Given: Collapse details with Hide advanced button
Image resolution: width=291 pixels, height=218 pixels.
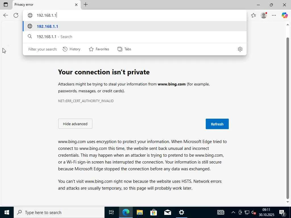Looking at the screenshot, I should click(x=75, y=124).
